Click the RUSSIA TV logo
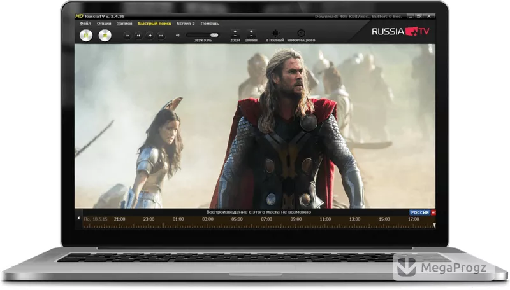 click(x=401, y=31)
